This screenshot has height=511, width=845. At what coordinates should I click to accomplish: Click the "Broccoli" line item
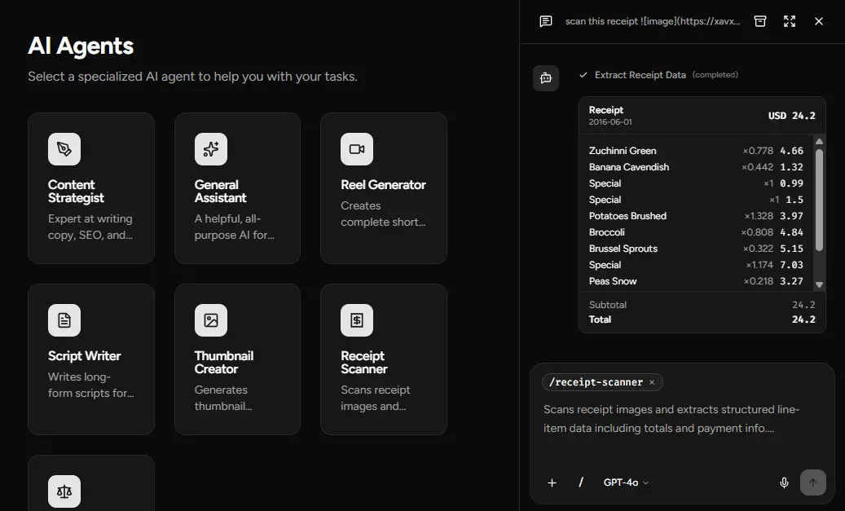click(x=607, y=232)
